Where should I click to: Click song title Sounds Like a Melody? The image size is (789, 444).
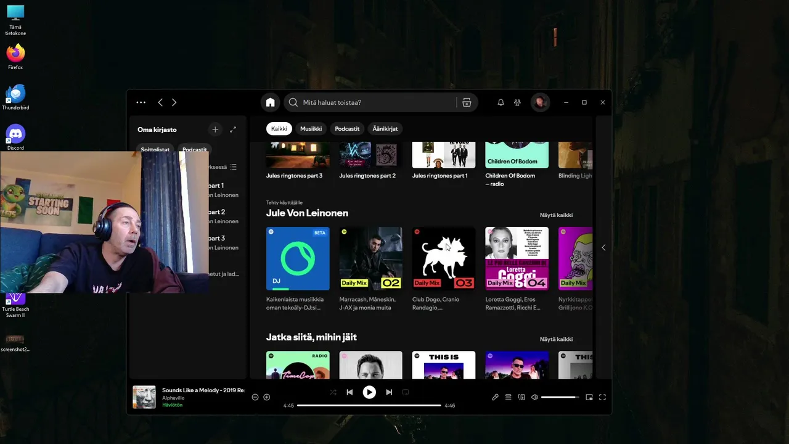tap(203, 390)
